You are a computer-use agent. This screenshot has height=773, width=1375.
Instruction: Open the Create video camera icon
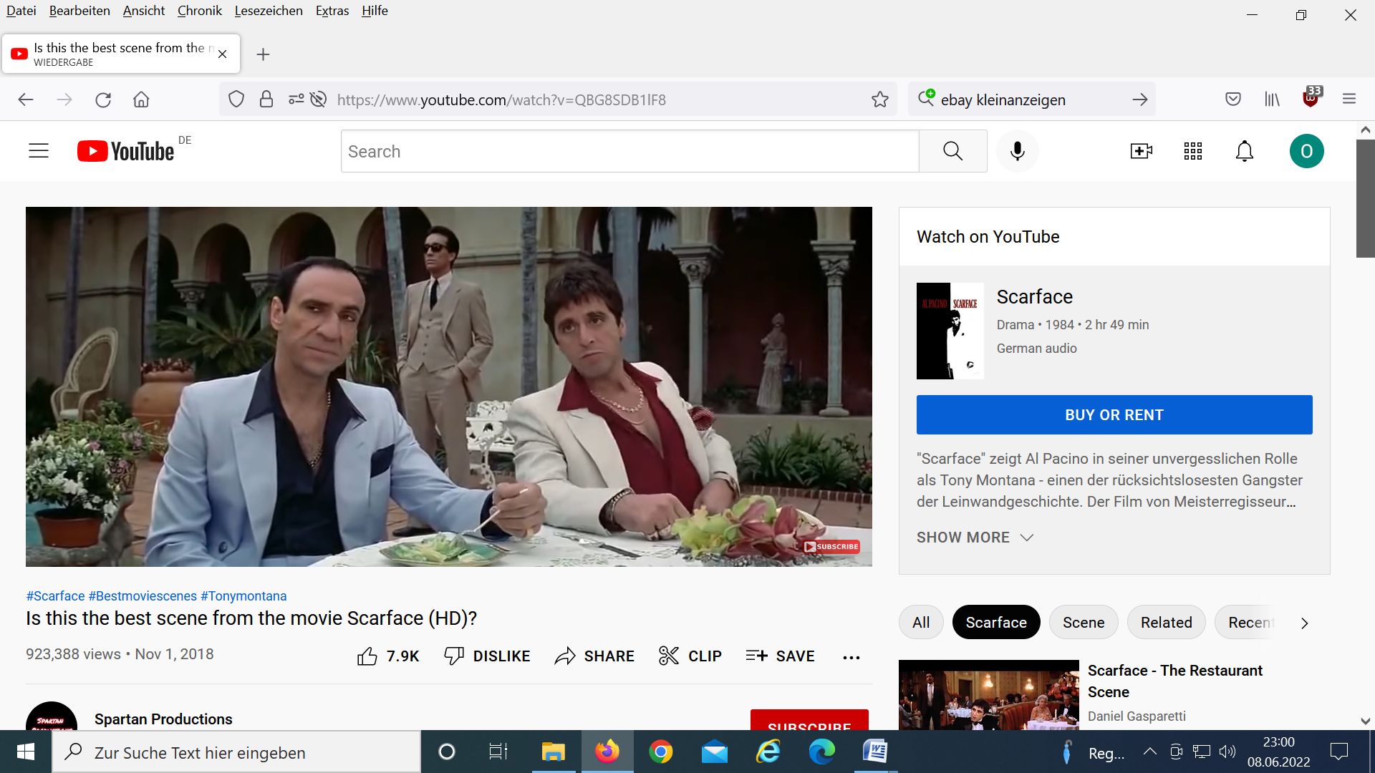[1141, 151]
